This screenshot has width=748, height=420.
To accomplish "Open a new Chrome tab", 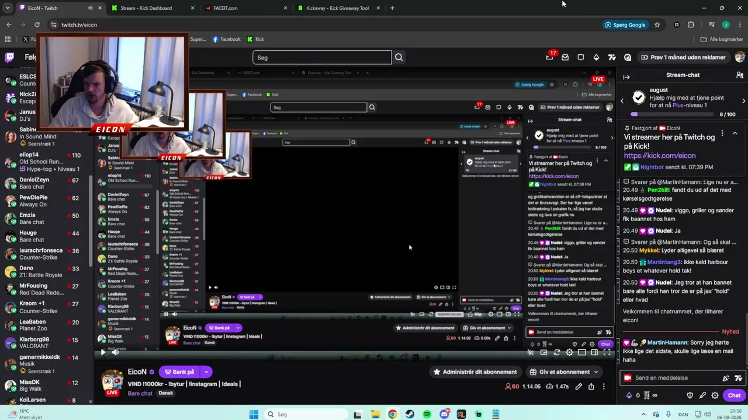I will (x=392, y=8).
